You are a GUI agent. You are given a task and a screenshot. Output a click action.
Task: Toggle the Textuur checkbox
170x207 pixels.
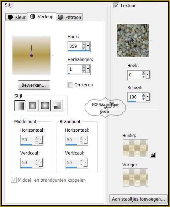pyautogui.click(x=116, y=5)
